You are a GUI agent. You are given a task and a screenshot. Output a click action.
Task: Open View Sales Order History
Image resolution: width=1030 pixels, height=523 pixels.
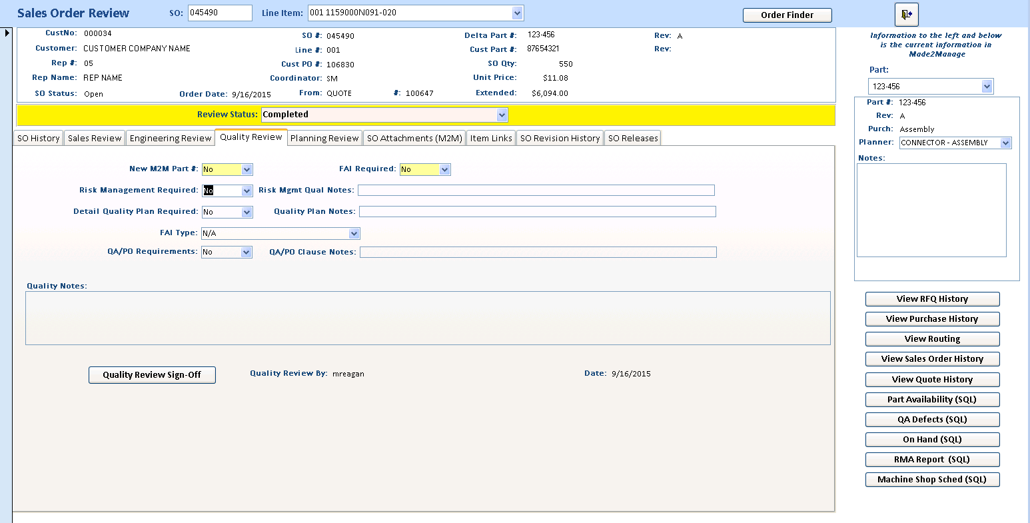pyautogui.click(x=932, y=359)
